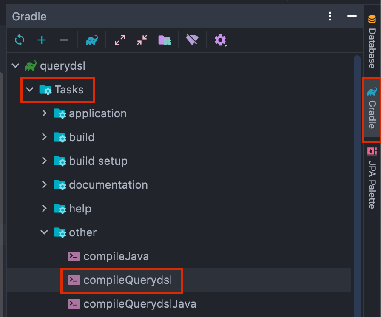This screenshot has width=381, height=317.
Task: Click the minus icon to detach project
Action: [64, 40]
